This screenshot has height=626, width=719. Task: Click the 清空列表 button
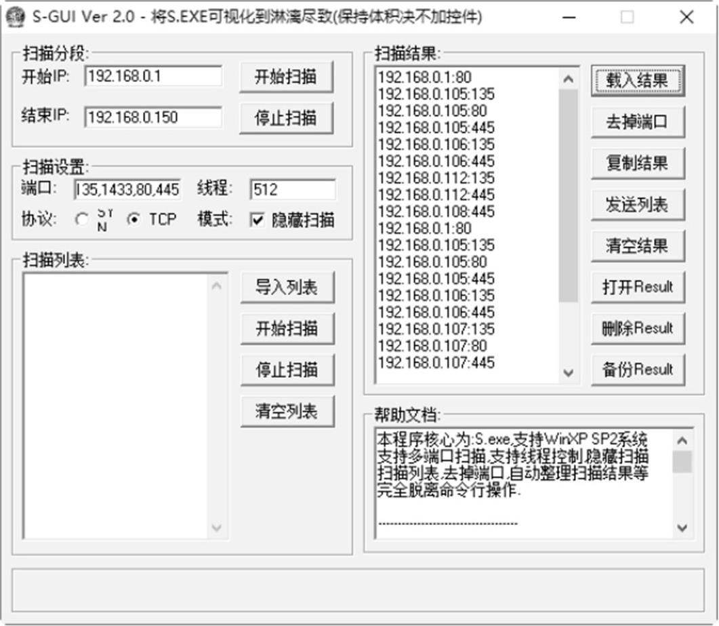pyautogui.click(x=287, y=411)
